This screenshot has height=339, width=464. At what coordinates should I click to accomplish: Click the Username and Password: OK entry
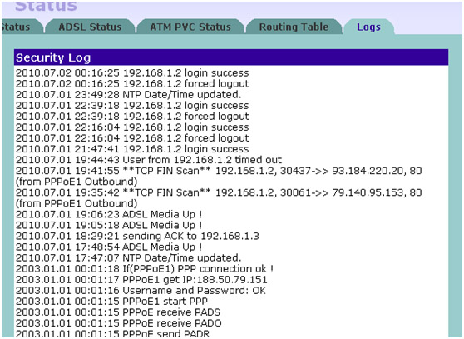coord(141,291)
